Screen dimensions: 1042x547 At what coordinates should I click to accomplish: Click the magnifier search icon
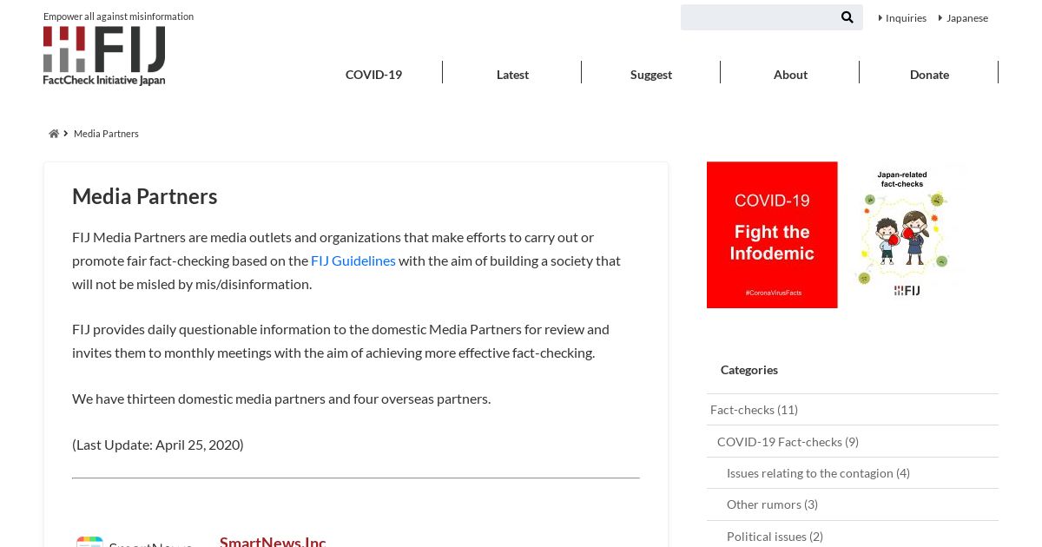(x=847, y=17)
